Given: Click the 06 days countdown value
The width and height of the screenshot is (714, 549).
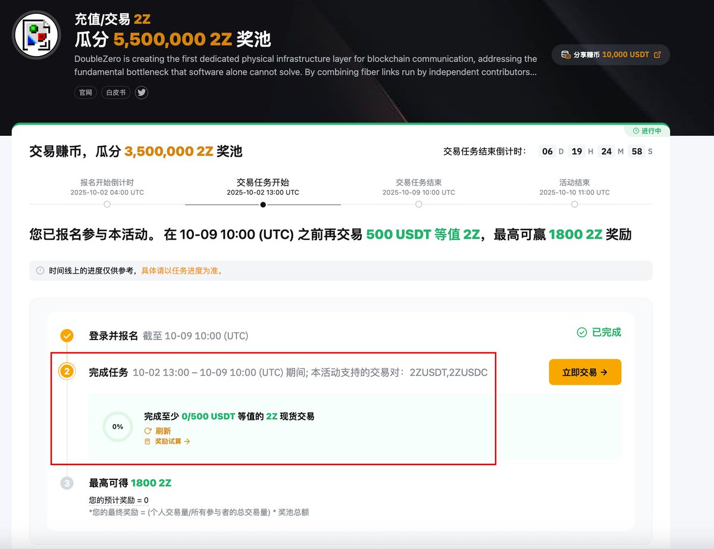Looking at the screenshot, I should coord(547,151).
